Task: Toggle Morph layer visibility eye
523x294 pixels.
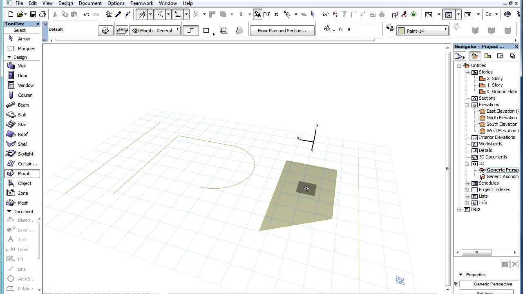Action: [135, 31]
